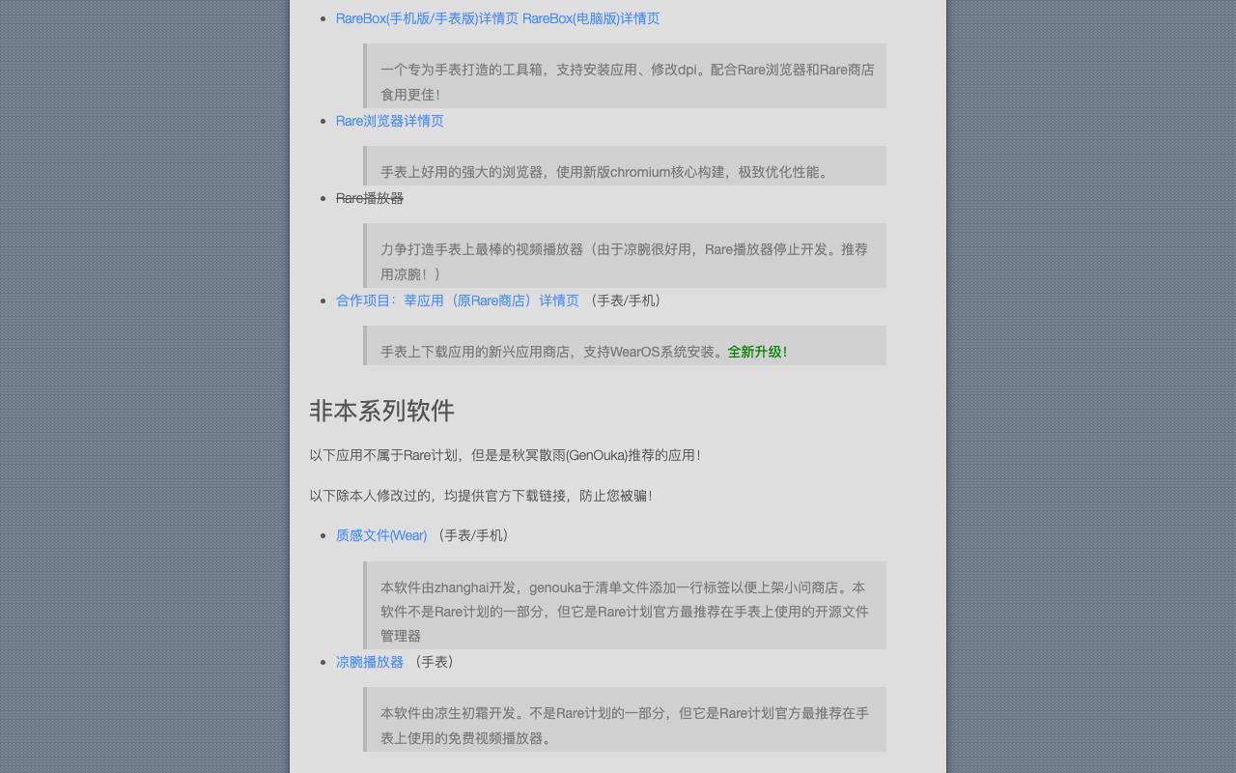
Task: Click （手表/手机） label after 质感文件(Wear)
Action: click(x=473, y=535)
